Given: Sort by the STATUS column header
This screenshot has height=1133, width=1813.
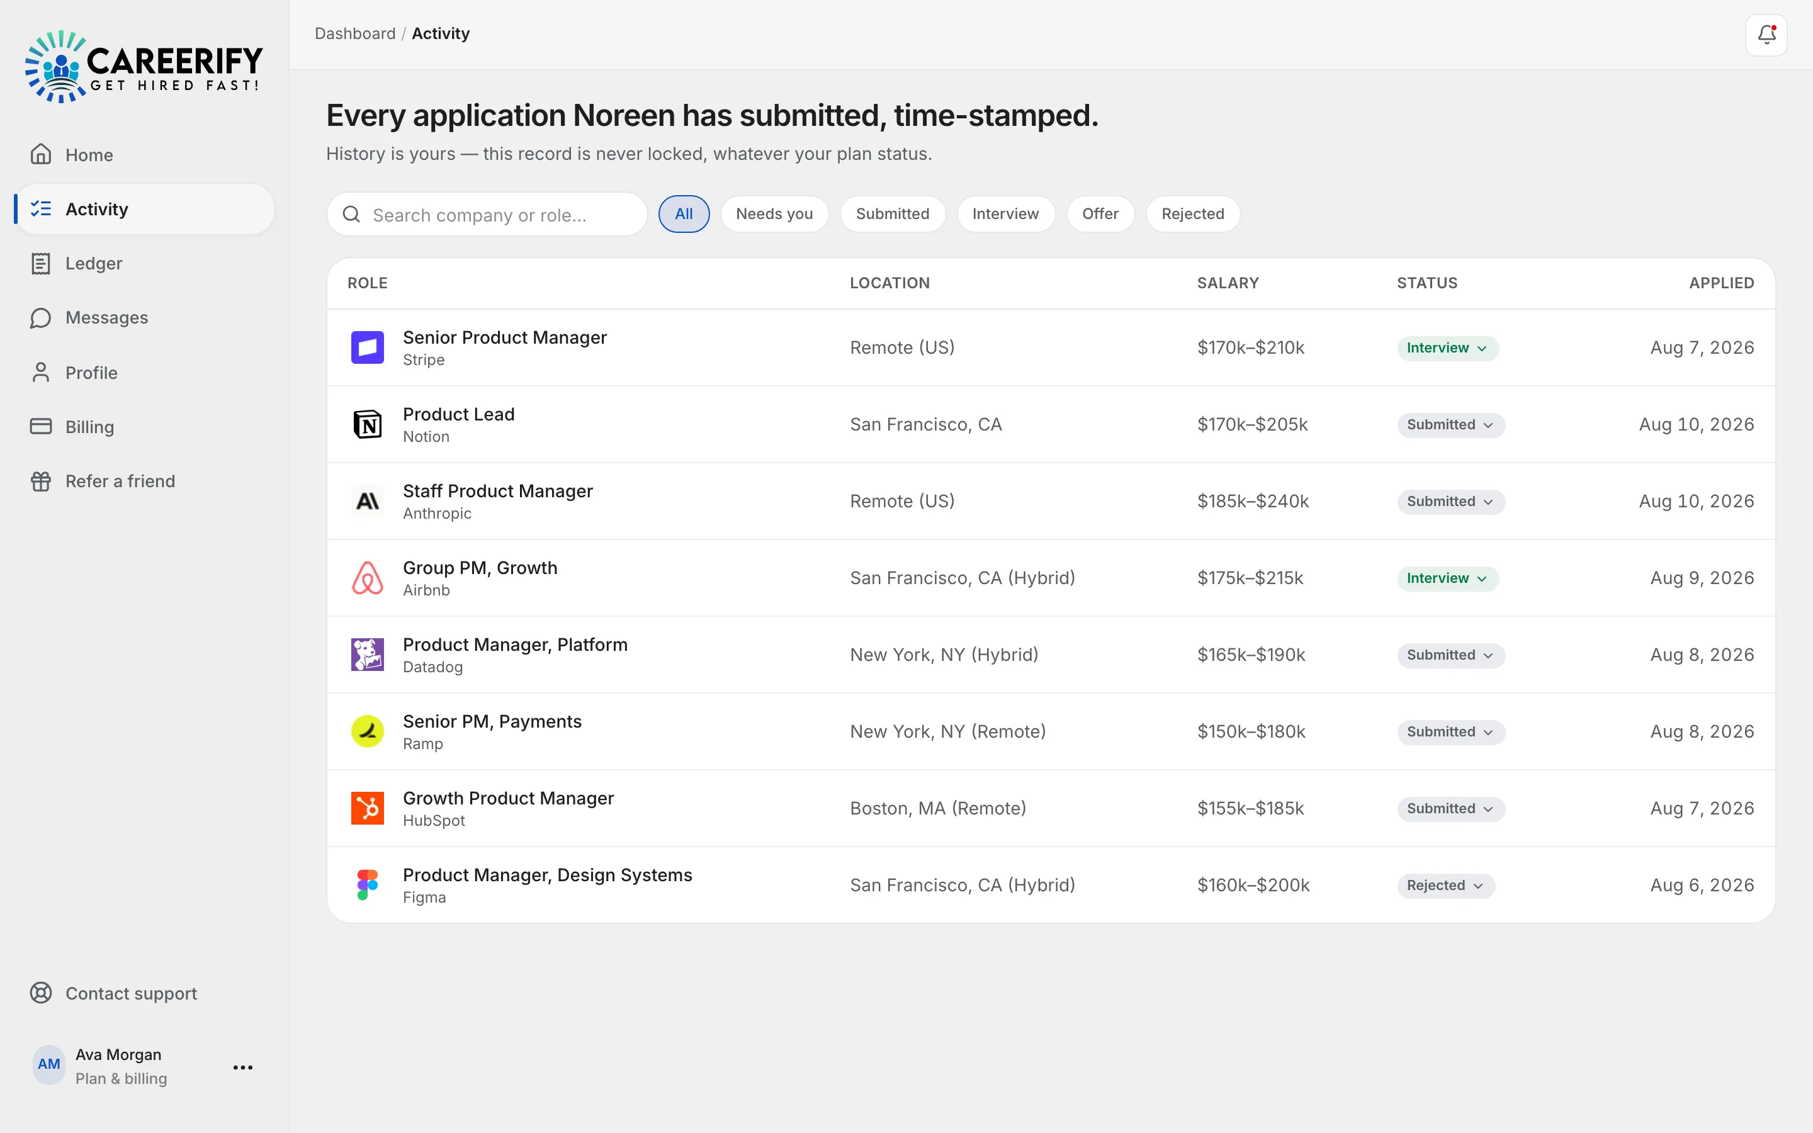Looking at the screenshot, I should tap(1426, 283).
